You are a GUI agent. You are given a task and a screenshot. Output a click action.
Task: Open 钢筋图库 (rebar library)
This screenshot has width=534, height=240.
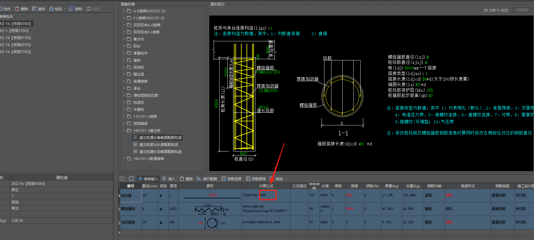256,179
